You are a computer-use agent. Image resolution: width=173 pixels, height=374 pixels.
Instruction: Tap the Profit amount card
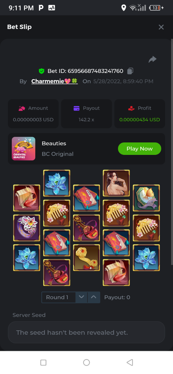click(x=140, y=113)
